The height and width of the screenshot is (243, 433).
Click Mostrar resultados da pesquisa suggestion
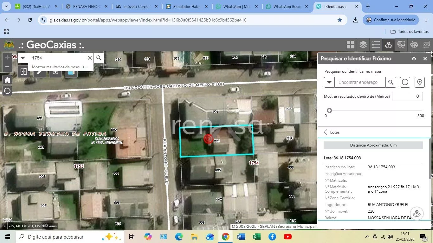point(60,67)
